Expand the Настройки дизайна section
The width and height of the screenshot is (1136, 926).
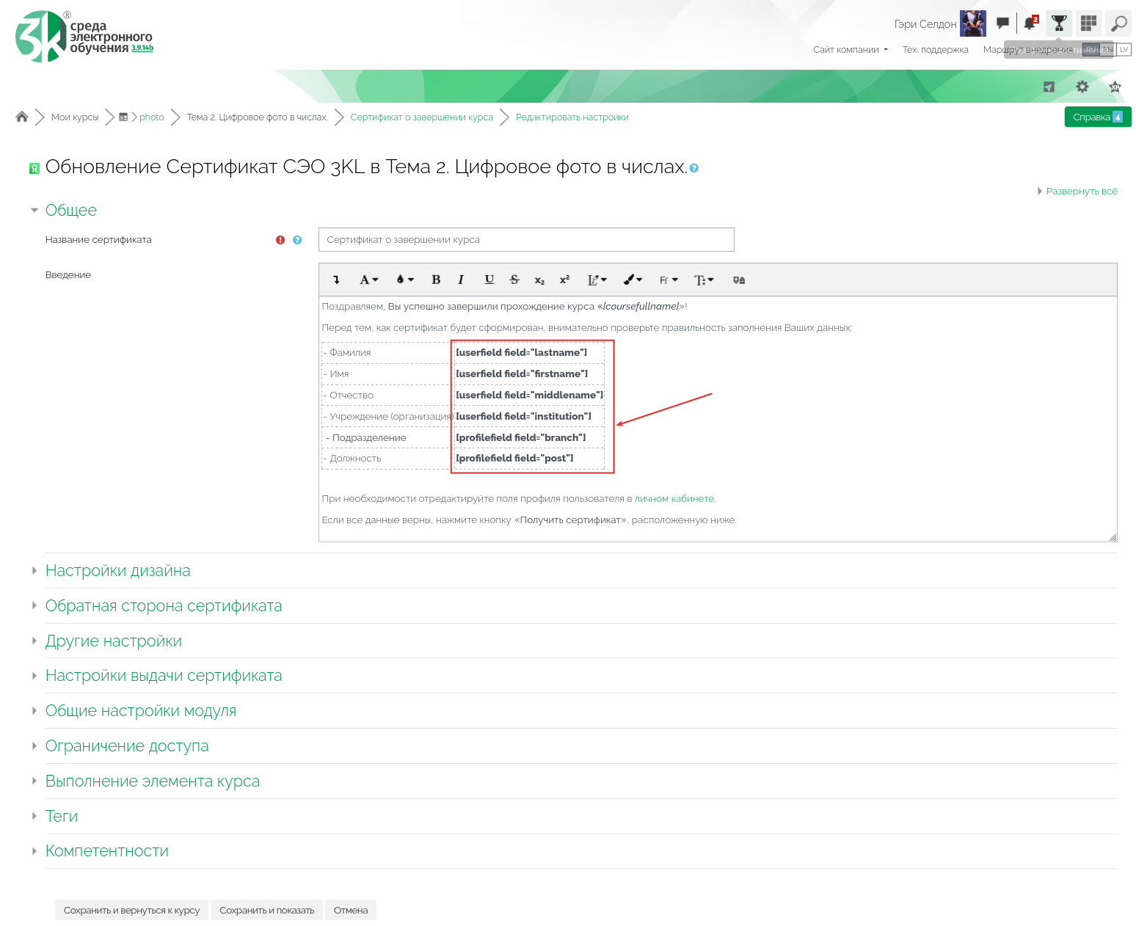point(117,571)
